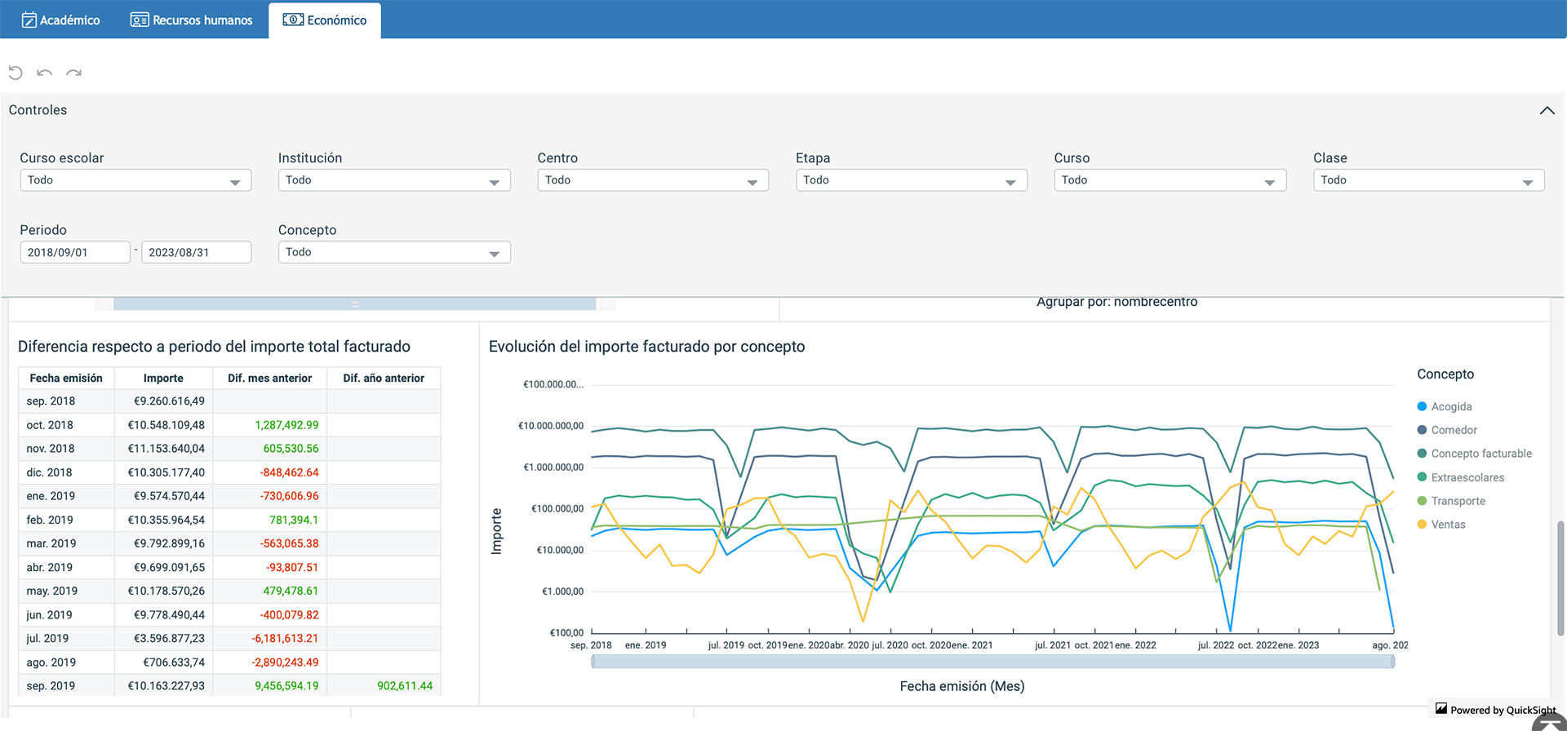Toggle the Ventas legend entry
The height and width of the screenshot is (731, 1567).
[x=1448, y=525]
